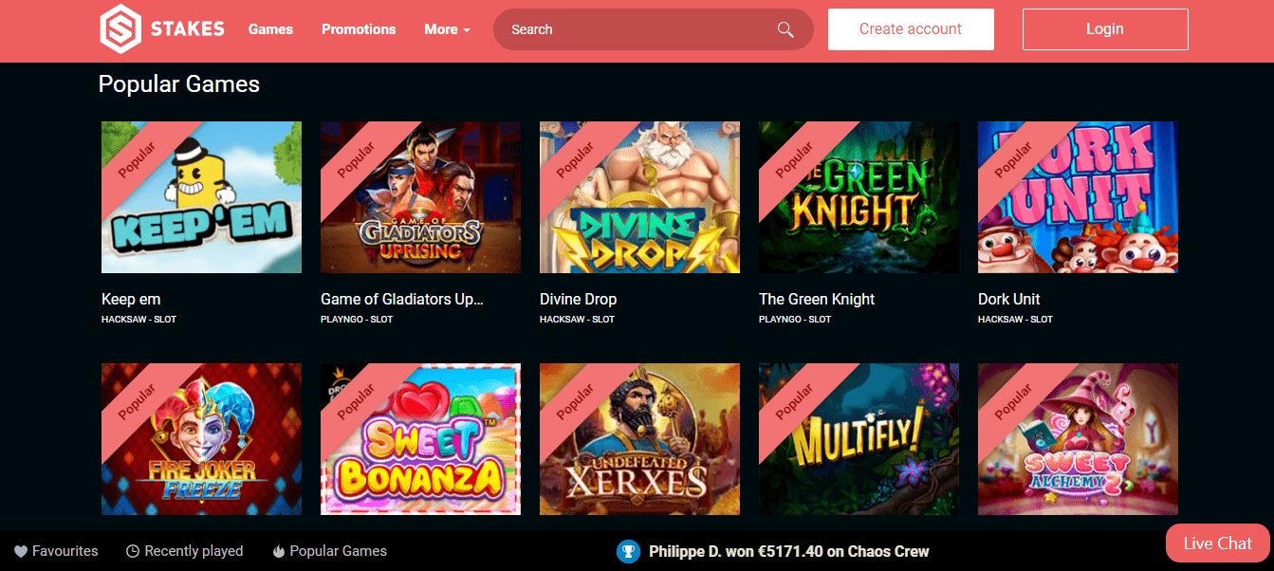Open the Promotions menu item
This screenshot has height=571, width=1274.
(x=359, y=29)
